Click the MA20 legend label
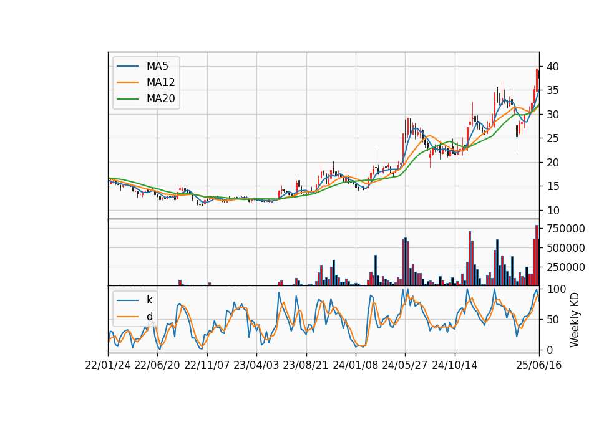The height and width of the screenshot is (430, 599). coord(160,98)
